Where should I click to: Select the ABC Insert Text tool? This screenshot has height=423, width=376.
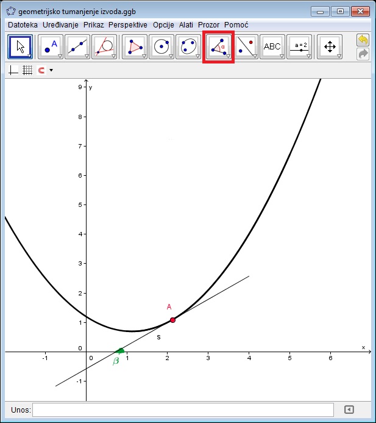coord(272,46)
